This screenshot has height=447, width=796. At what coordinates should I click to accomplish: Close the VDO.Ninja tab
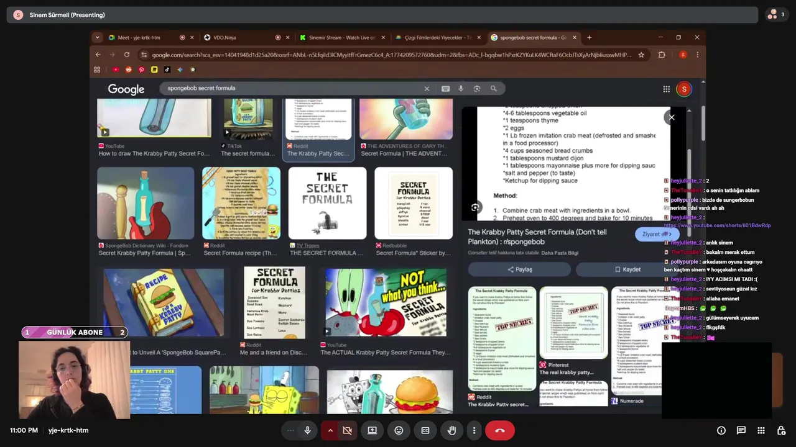(288, 37)
